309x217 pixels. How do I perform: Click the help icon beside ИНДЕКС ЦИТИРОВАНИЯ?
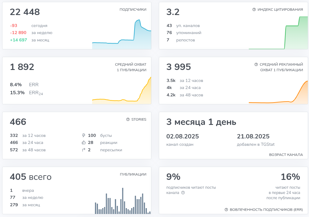[254, 10]
